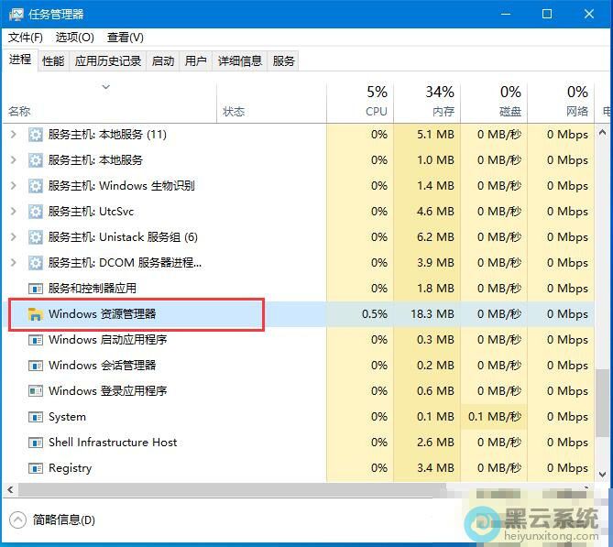This screenshot has height=547, width=613.
Task: Open the 查看(V) menu
Action: click(126, 38)
